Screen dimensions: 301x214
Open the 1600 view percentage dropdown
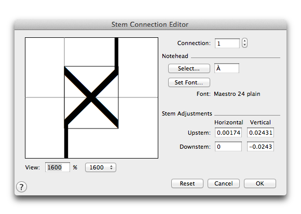pos(101,167)
